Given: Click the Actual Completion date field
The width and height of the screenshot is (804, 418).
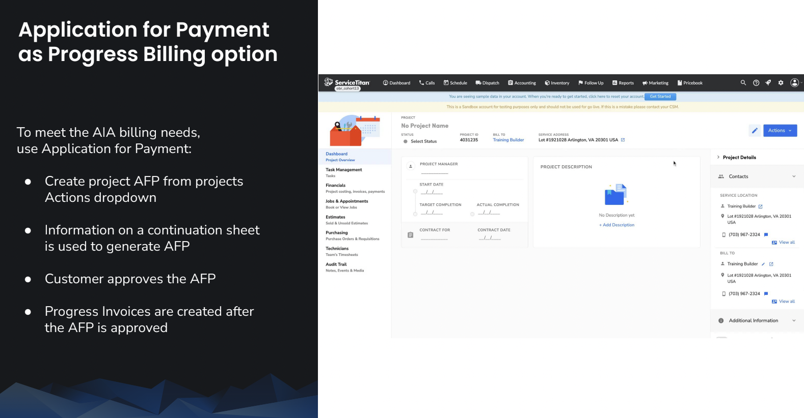Looking at the screenshot, I should point(489,213).
